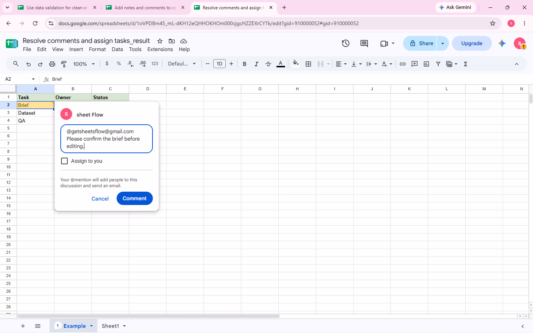This screenshot has height=333, width=533.
Task: Start a Meet video call
Action: click(384, 43)
